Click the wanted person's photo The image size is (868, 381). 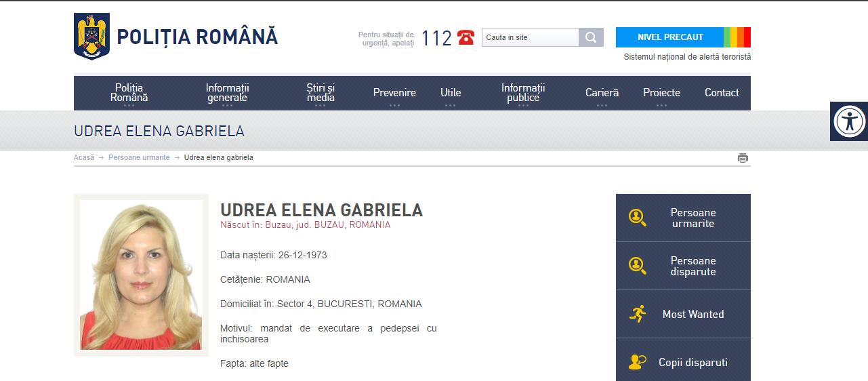pos(141,275)
